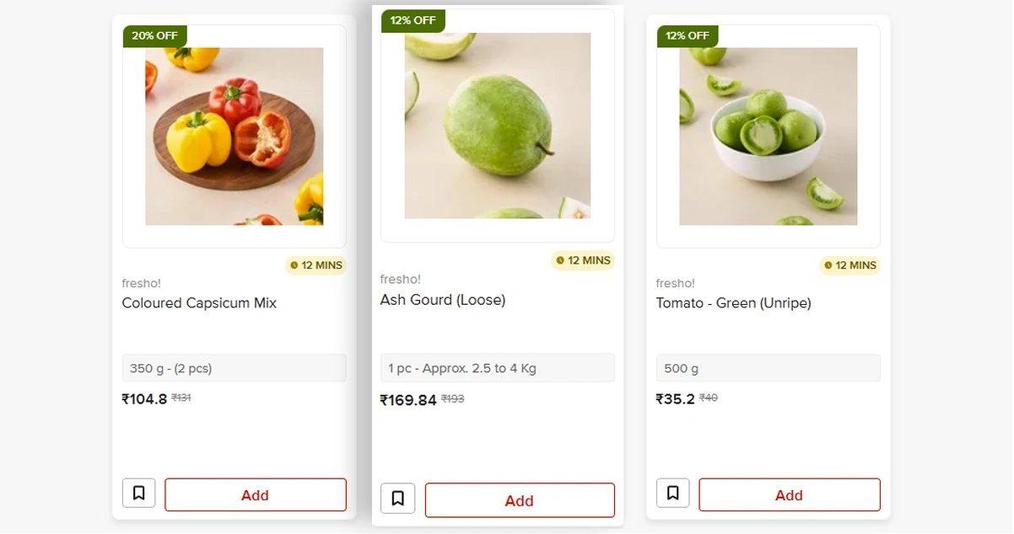Open Coloured Capsicum Mix title link

click(x=199, y=303)
